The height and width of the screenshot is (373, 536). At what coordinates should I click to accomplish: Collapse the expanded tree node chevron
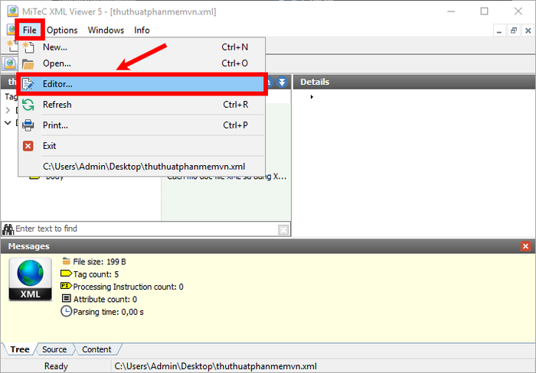[x=8, y=123]
